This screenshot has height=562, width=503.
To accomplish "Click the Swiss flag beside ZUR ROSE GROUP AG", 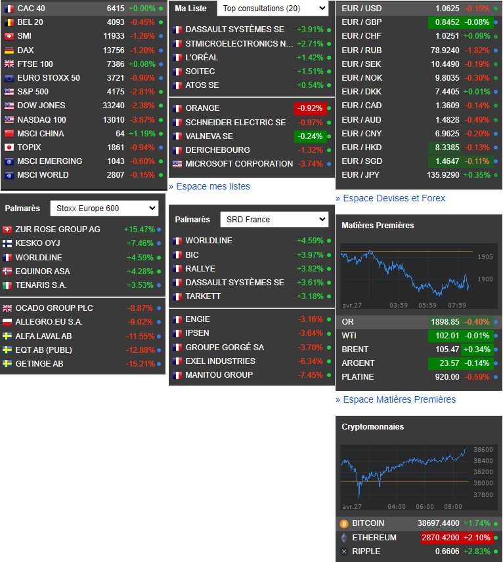I will click(x=7, y=230).
